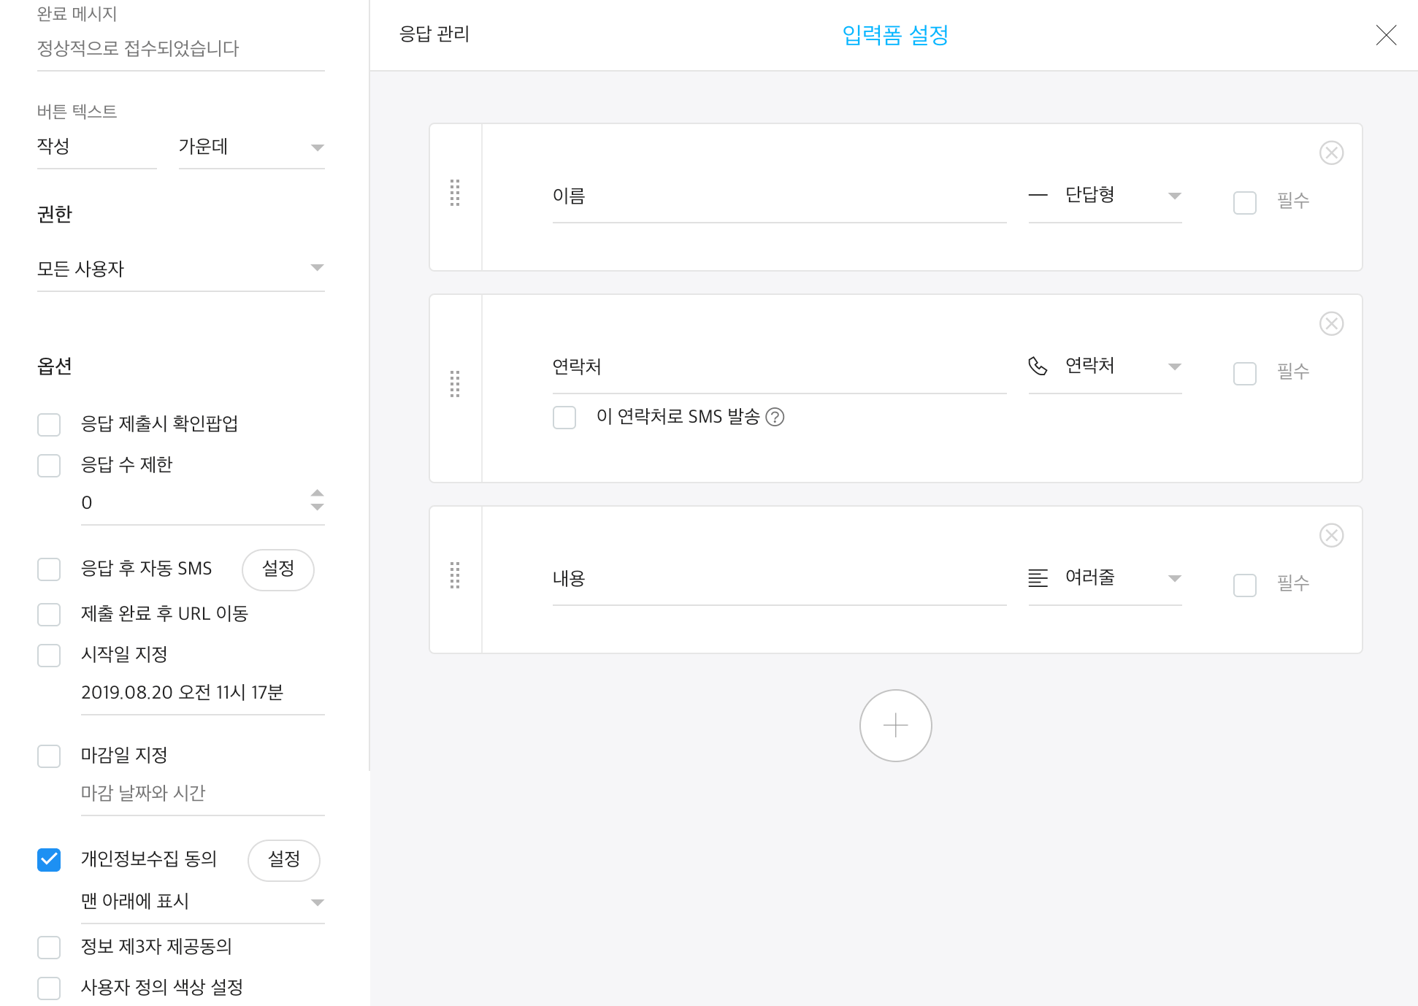Switch to 응답 관리 tab

pos(434,34)
